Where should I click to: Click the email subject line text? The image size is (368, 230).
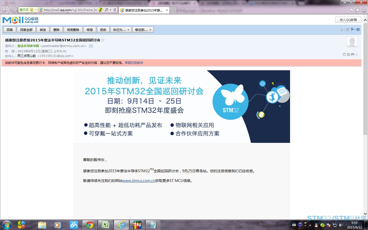coord(53,40)
